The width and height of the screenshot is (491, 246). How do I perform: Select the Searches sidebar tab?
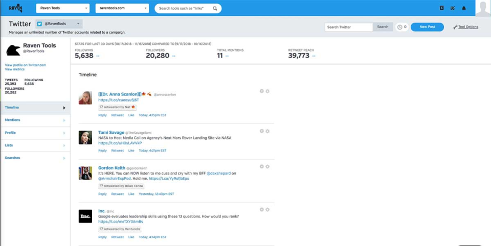(x=35, y=158)
